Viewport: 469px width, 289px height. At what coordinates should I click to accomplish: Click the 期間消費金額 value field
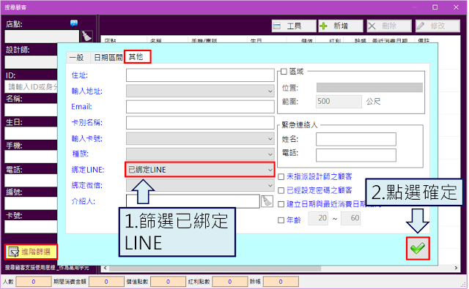coord(106,282)
